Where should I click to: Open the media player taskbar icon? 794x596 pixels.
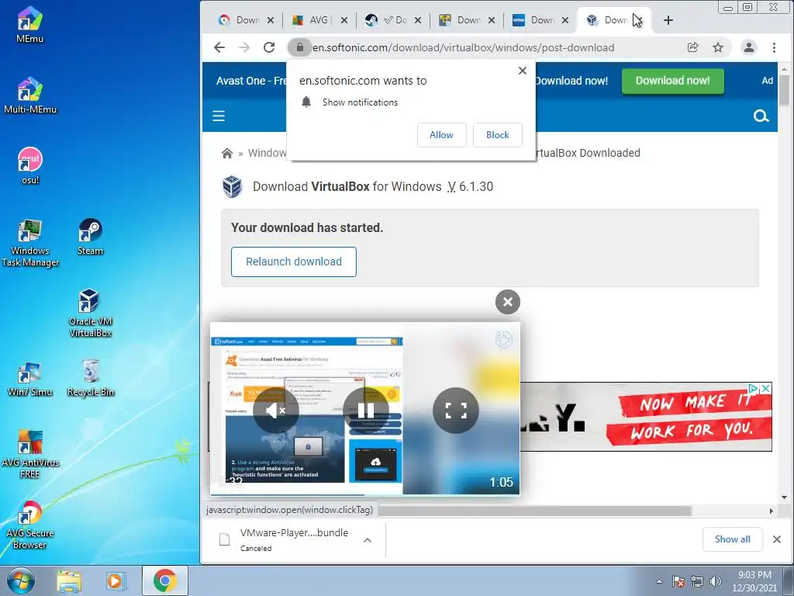pos(116,580)
